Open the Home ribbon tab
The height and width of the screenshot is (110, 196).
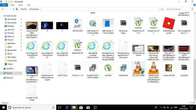point(12,5)
